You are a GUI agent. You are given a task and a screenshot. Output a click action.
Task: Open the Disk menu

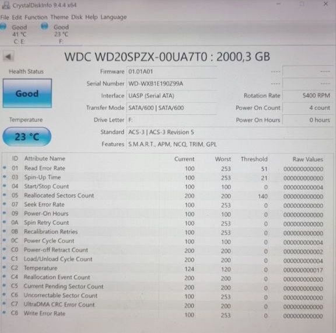point(77,17)
